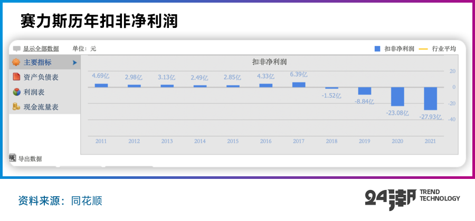Viewport: 475px width, 221px height.
Task: Select the 主要指标 sidebar item
Action: point(45,63)
